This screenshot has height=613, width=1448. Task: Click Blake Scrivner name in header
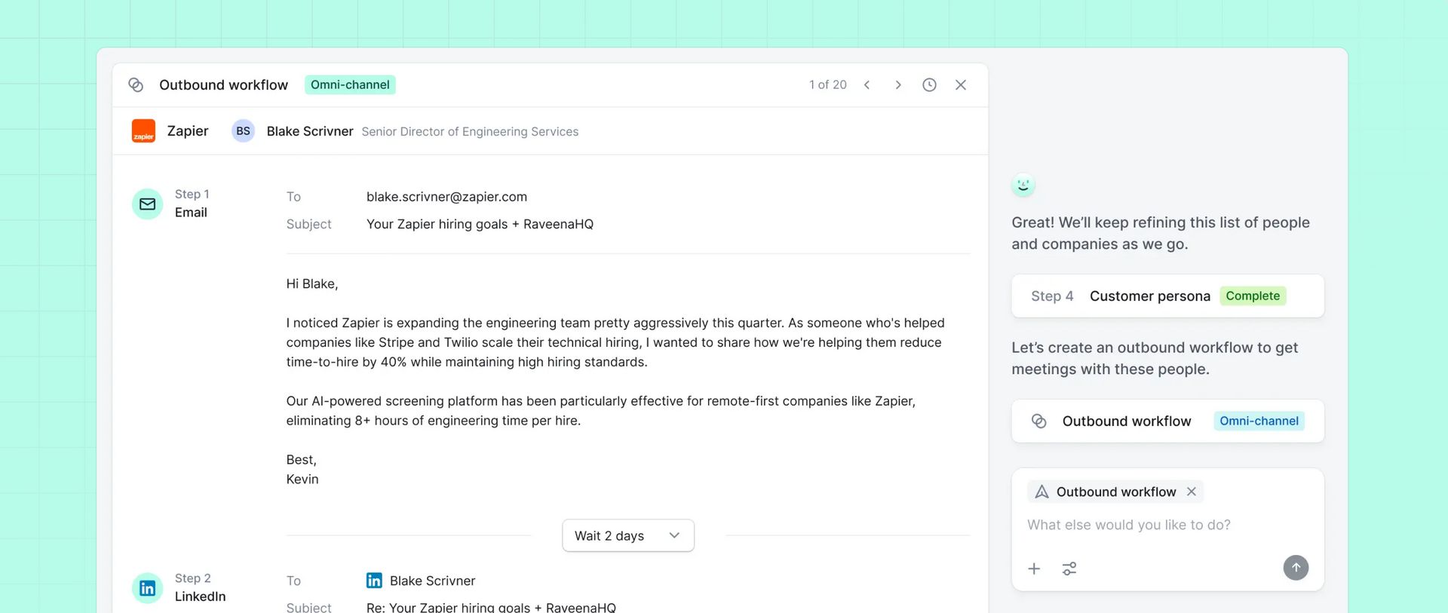pyautogui.click(x=310, y=131)
